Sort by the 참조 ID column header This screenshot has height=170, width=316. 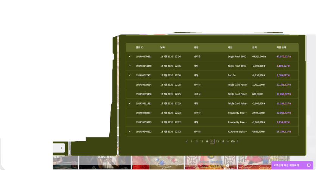click(x=140, y=47)
